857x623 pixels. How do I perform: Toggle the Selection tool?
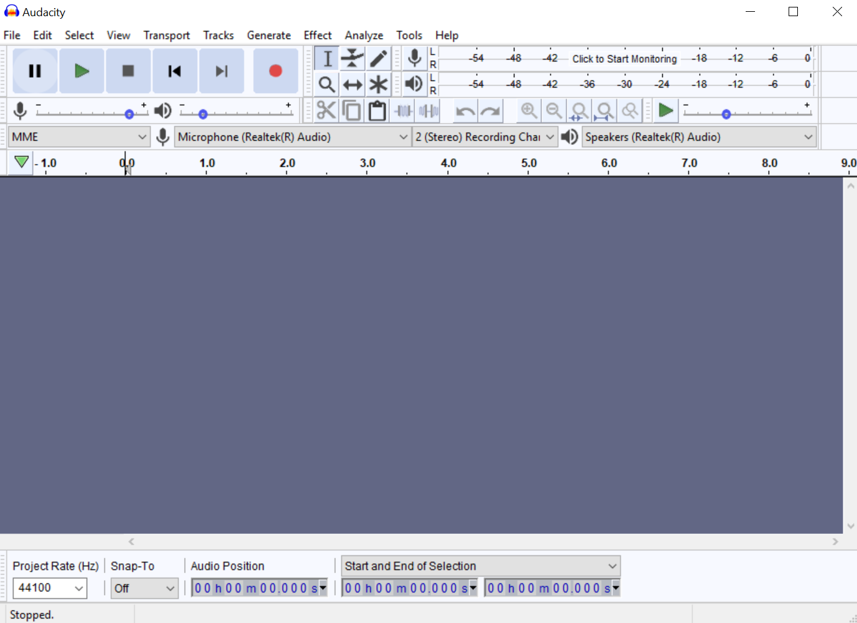pyautogui.click(x=327, y=58)
